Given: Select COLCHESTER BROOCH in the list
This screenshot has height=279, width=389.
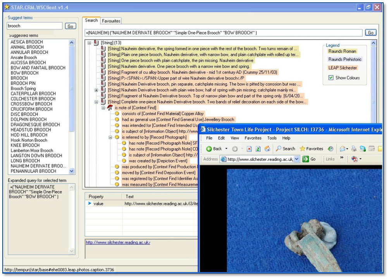Looking at the screenshot, I should tap(33, 99).
